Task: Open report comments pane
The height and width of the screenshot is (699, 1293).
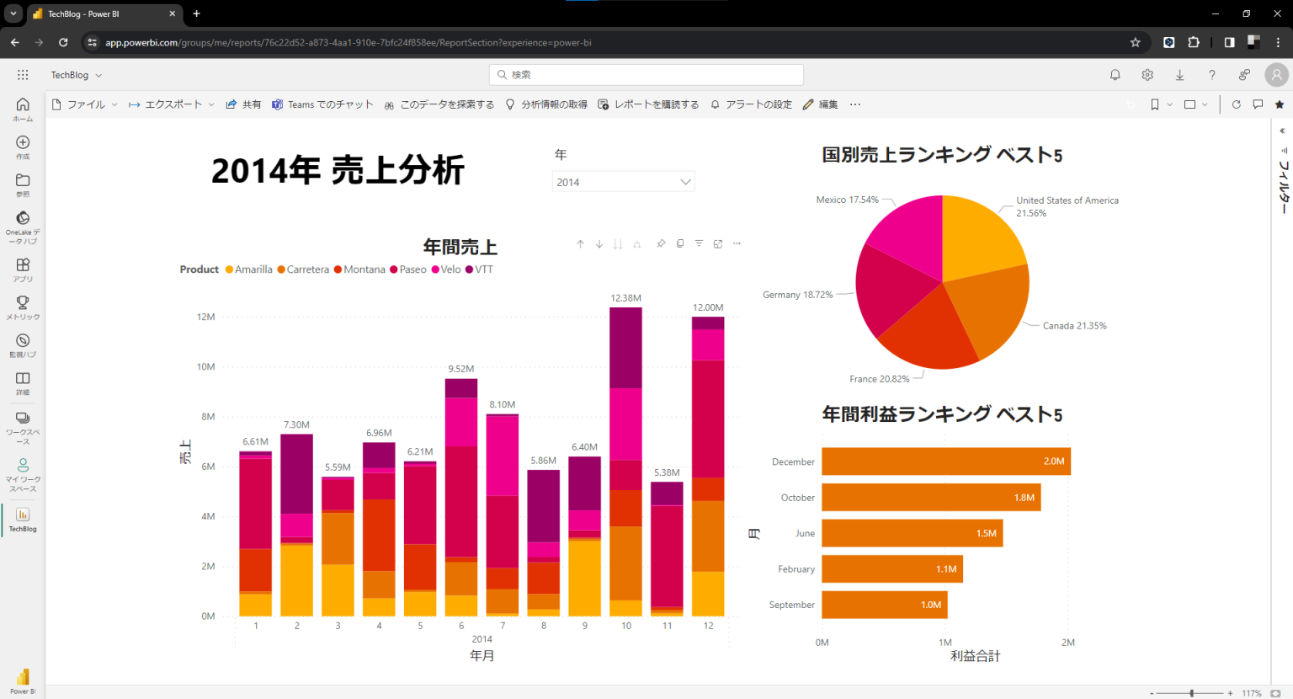Action: 1258,104
